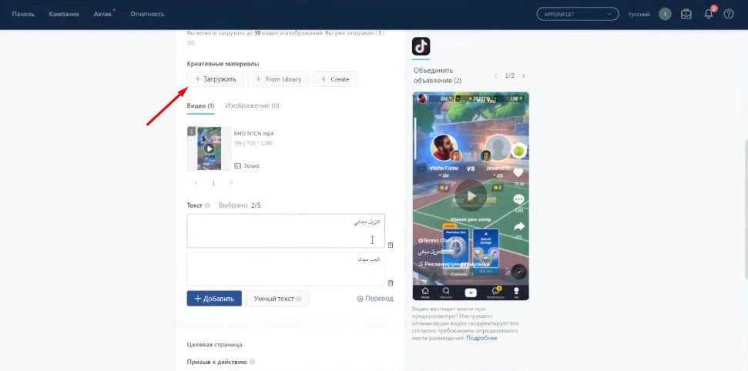This screenshot has height=371, width=748.
Task: Click the Добавить button
Action: pyautogui.click(x=214, y=299)
